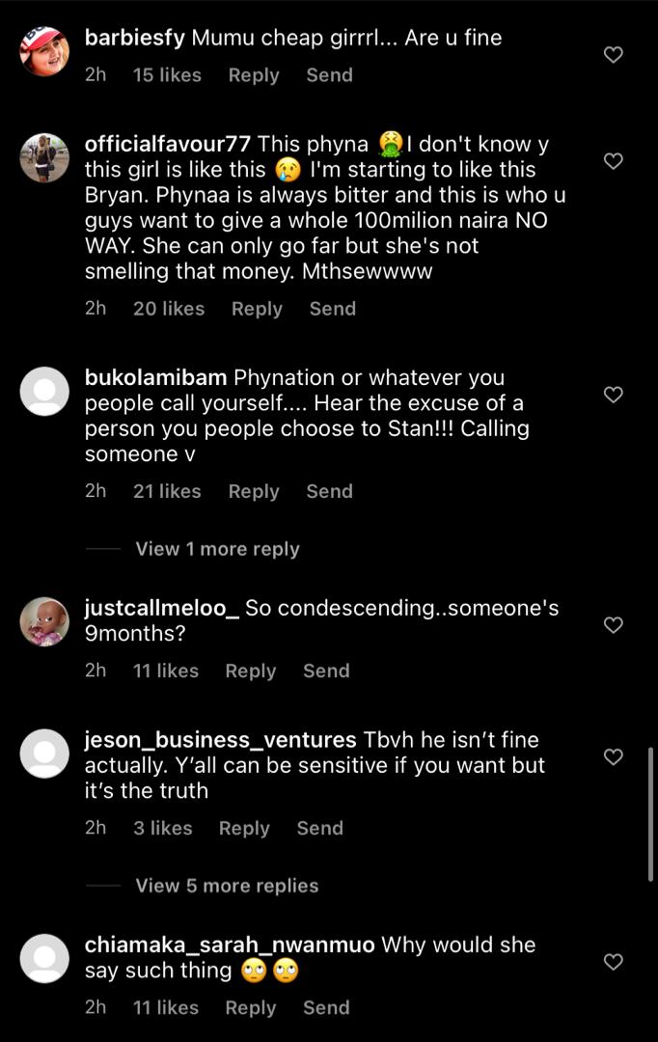View 20 likes on officialfavour77's comment

pos(169,309)
